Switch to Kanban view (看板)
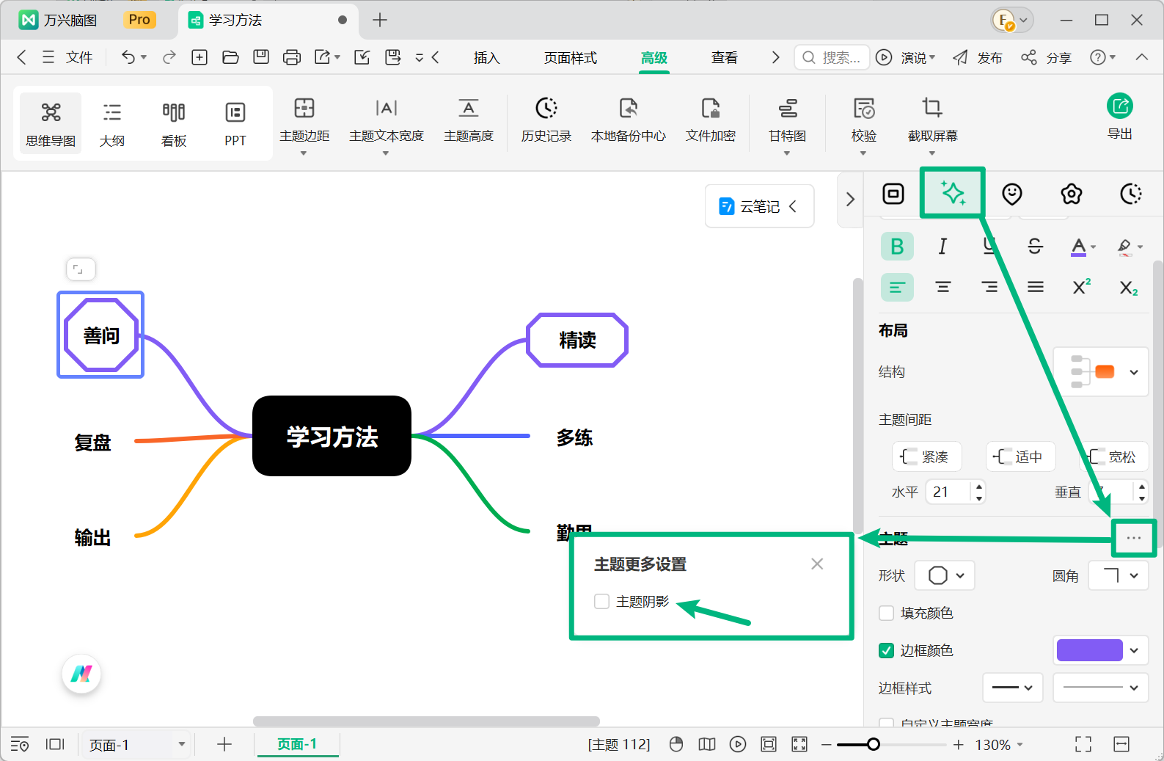1164x761 pixels. click(174, 123)
